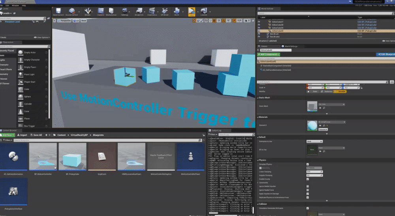Click the Save Current toolbar icon

click(58, 11)
